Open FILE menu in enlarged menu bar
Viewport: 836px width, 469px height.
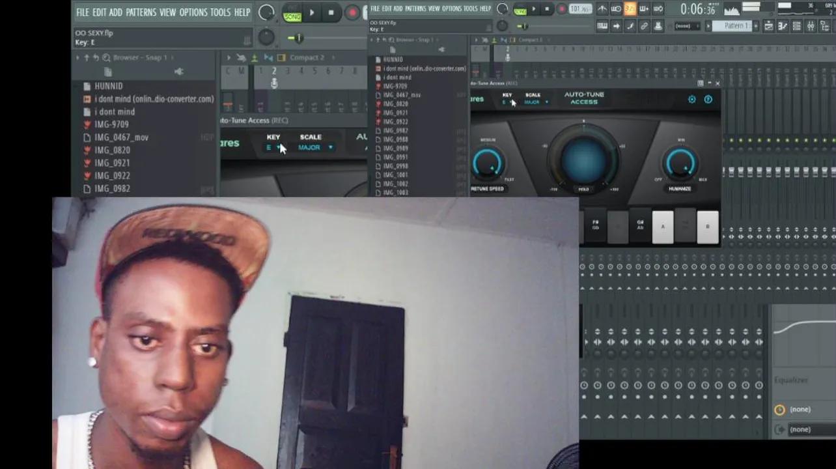pyautogui.click(x=83, y=12)
